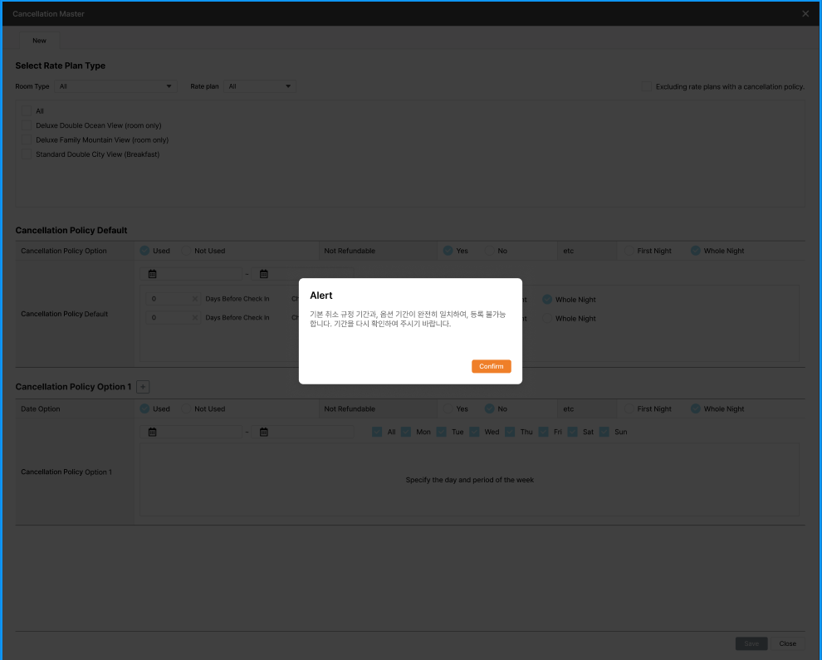Toggle excluding rate plans with cancellation policy

point(646,86)
